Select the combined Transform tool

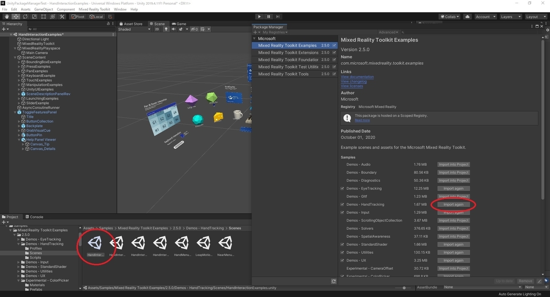(x=52, y=16)
